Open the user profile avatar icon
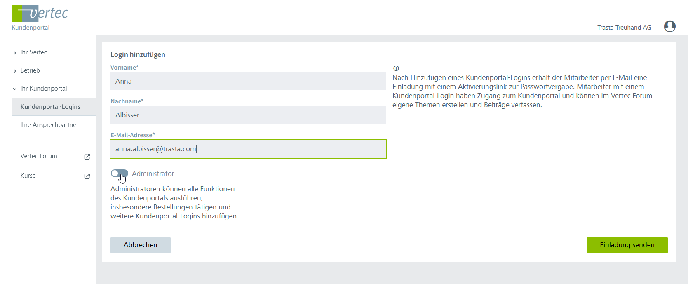Viewport: 688px width, 284px height. coord(669,26)
